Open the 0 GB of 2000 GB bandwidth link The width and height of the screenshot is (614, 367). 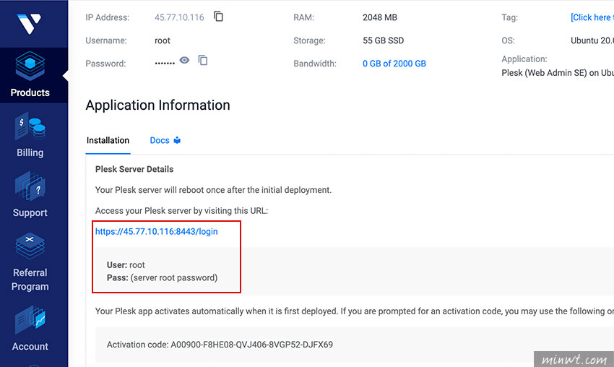[x=394, y=64]
